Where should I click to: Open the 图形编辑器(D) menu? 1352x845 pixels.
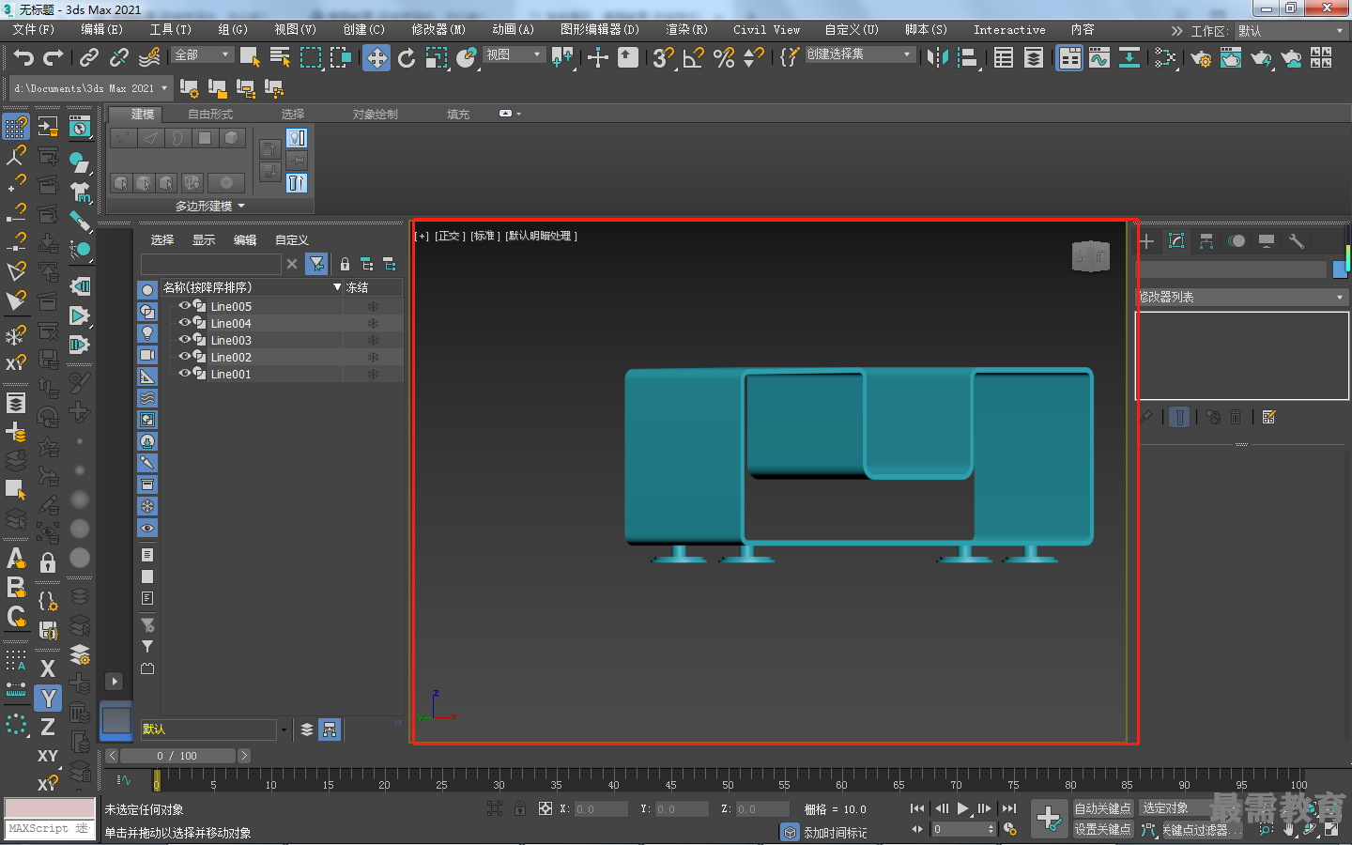point(600,30)
